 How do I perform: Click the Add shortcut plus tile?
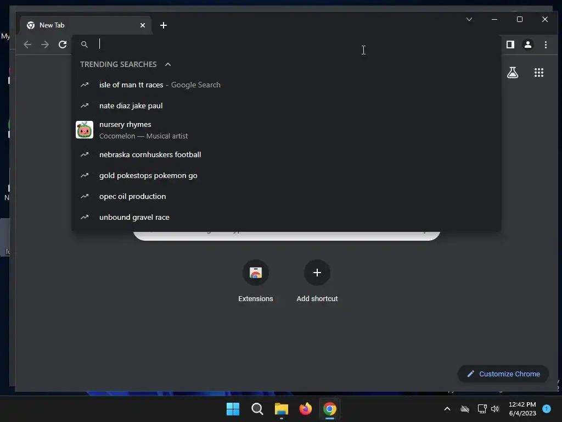[317, 281]
